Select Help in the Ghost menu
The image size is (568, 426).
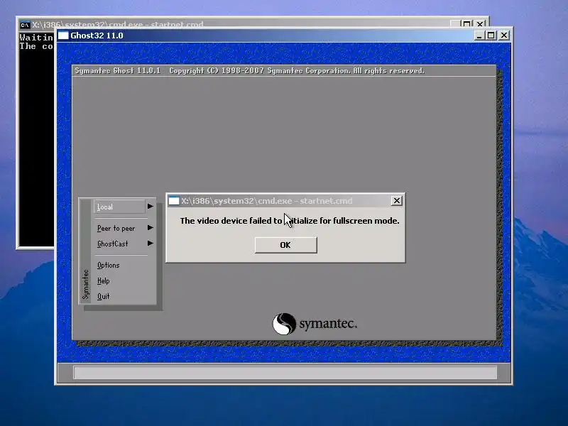103,280
